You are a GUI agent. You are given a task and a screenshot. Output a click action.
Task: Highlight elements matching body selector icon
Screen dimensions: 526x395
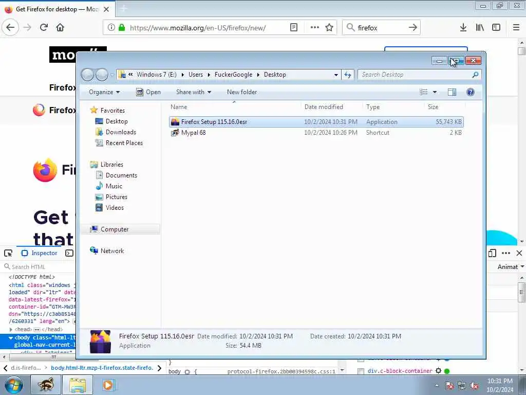187,371
